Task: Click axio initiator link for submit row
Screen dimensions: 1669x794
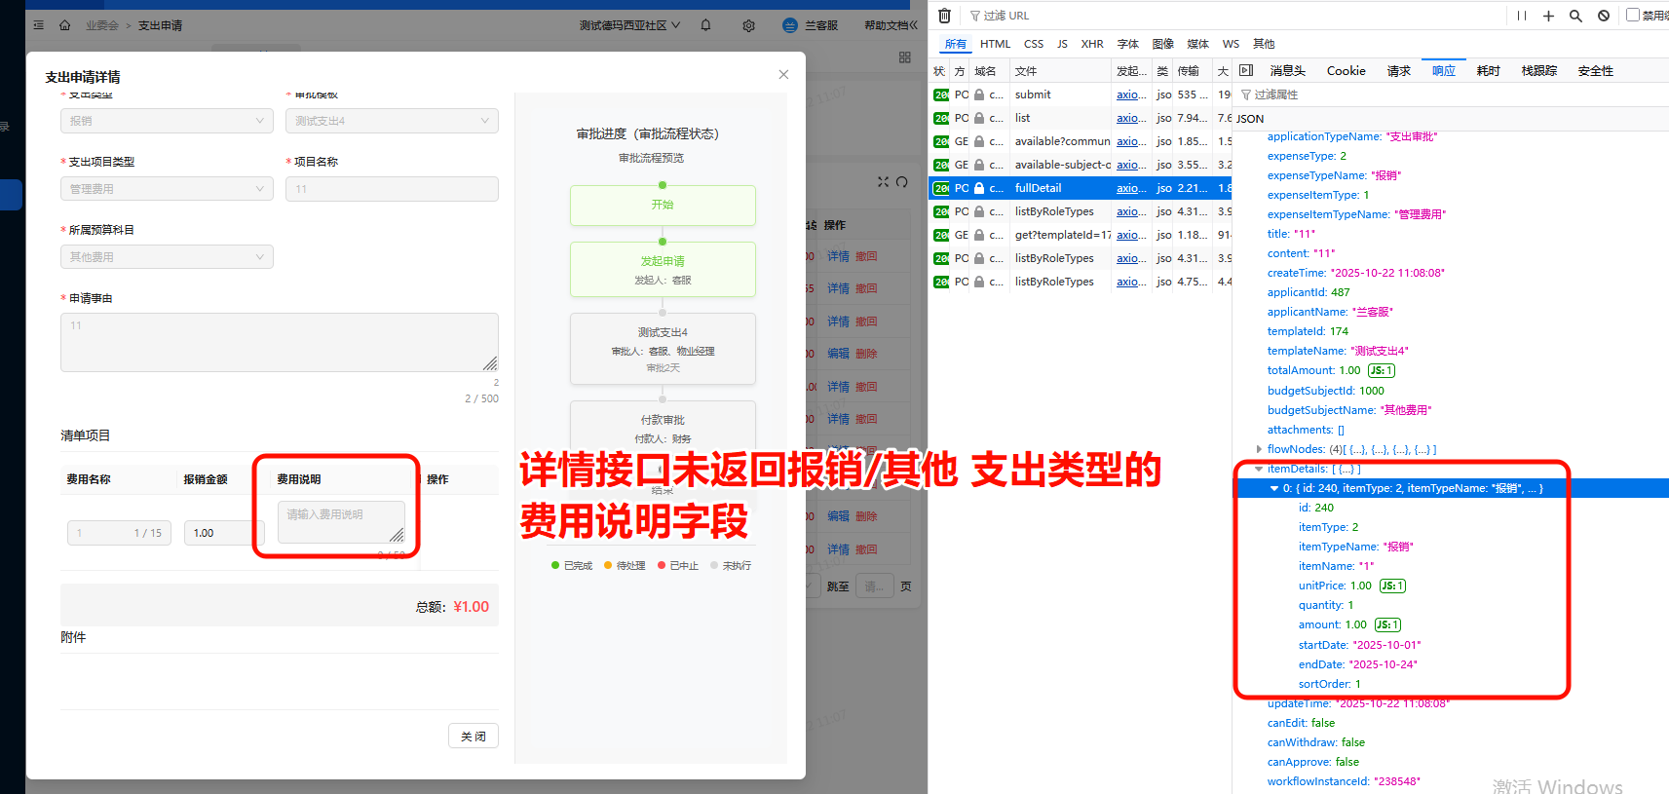Action: (1130, 95)
